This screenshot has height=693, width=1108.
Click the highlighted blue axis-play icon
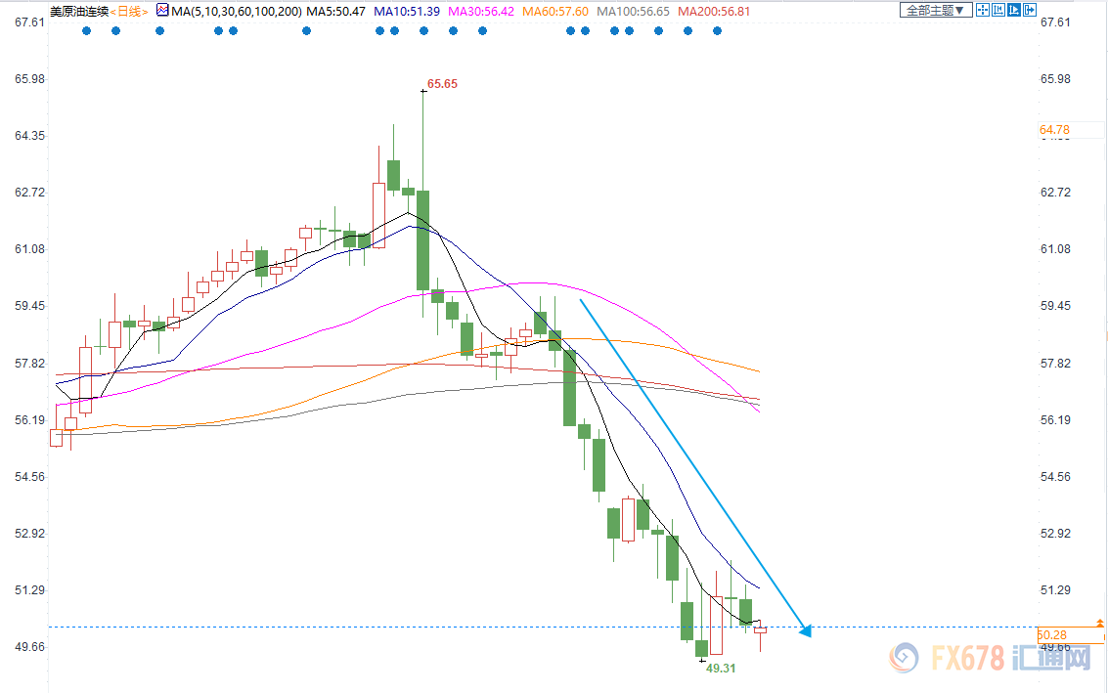(x=1013, y=10)
